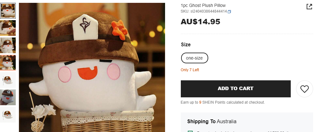Copy the SKU using the copy icon
Viewport: 315px width, 132px height.
click(x=229, y=12)
